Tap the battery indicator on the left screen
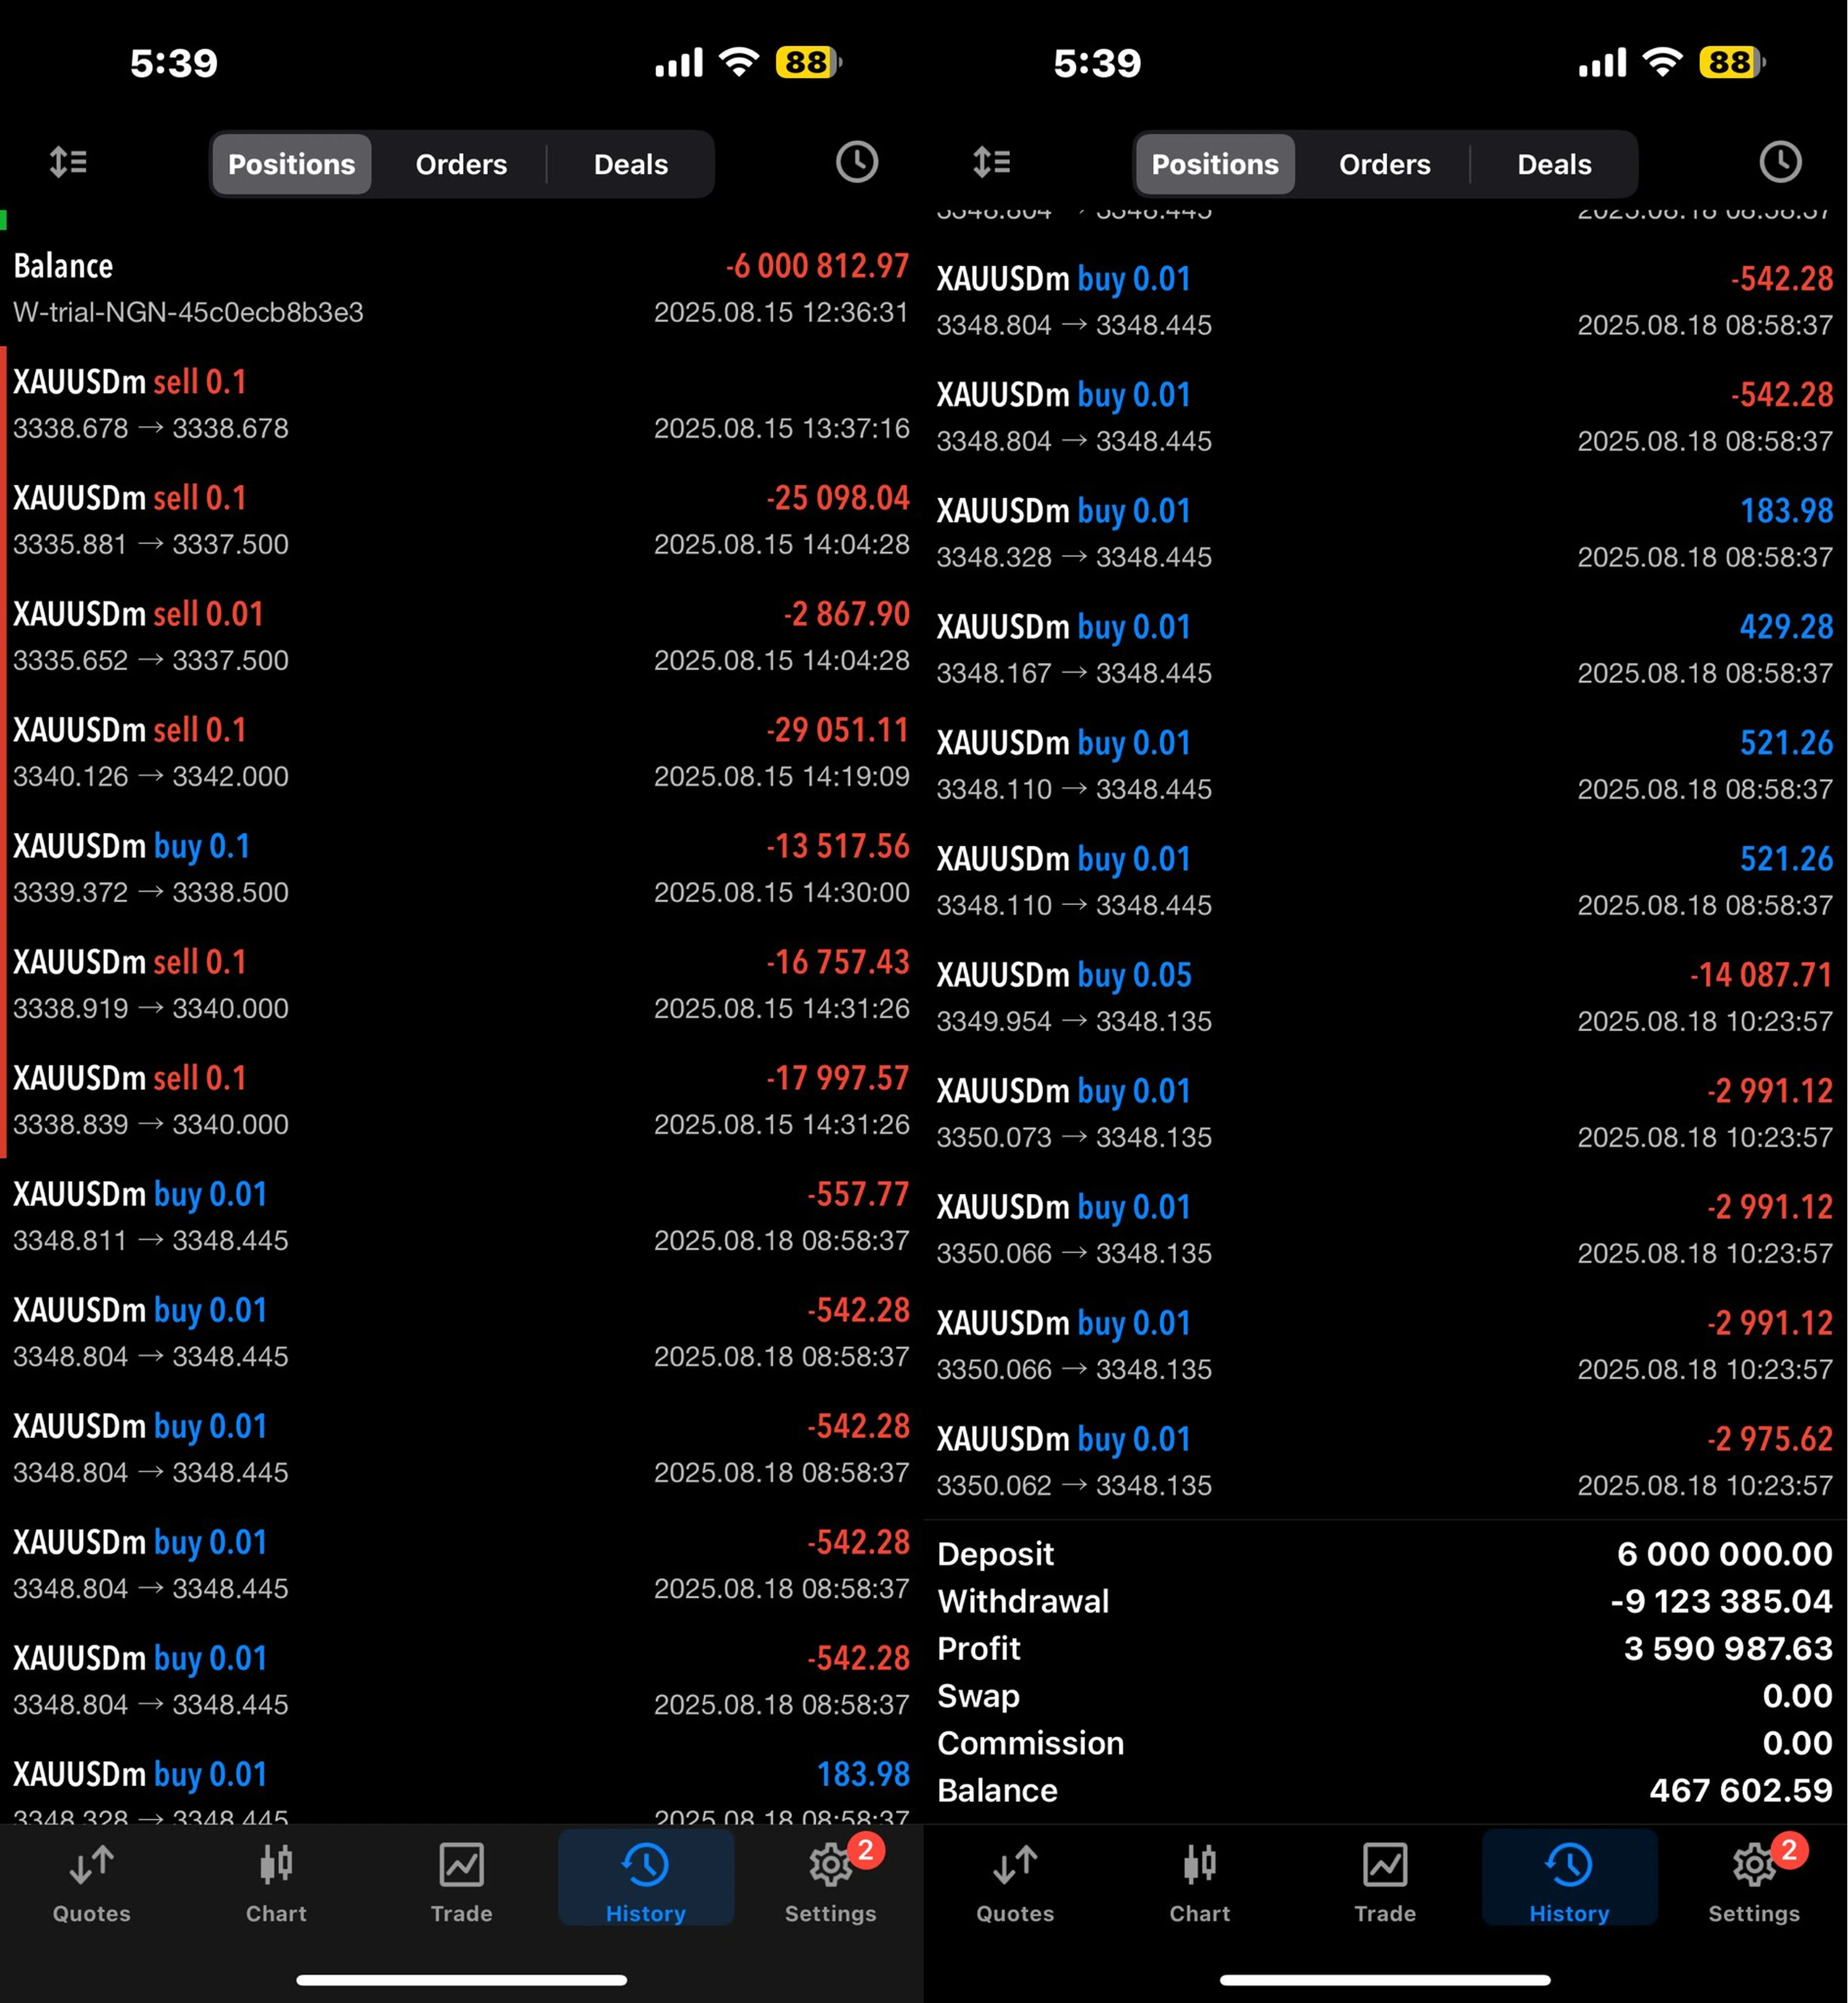Screen dimensions: 1848x2003 click(x=809, y=63)
